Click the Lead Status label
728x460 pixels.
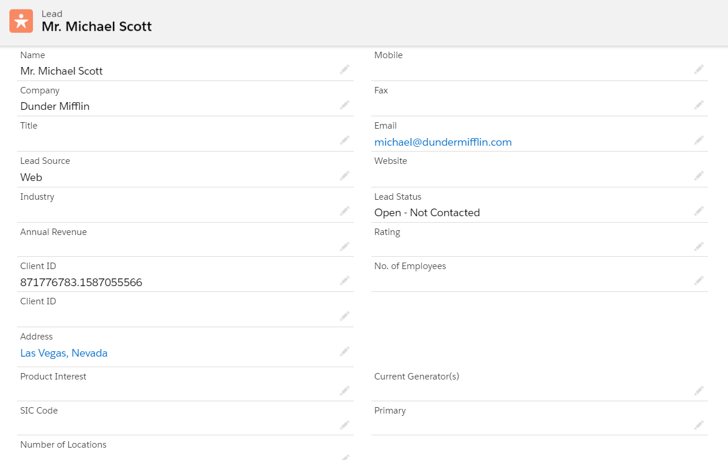pos(398,197)
